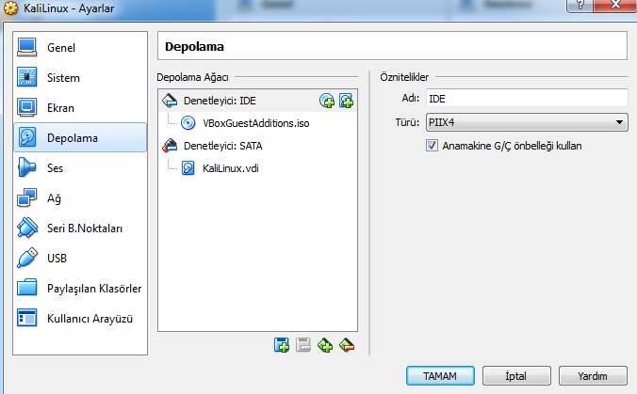The image size is (637, 394).
Task: Click the Ses speaker icon
Action: click(x=26, y=167)
